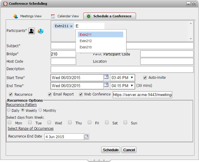This screenshot has width=199, height=162.
Task: Check the Tue day checkbox
Action: tap(30, 122)
